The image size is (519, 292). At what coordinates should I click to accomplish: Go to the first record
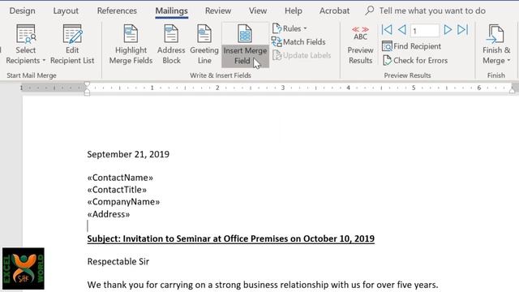[387, 30]
